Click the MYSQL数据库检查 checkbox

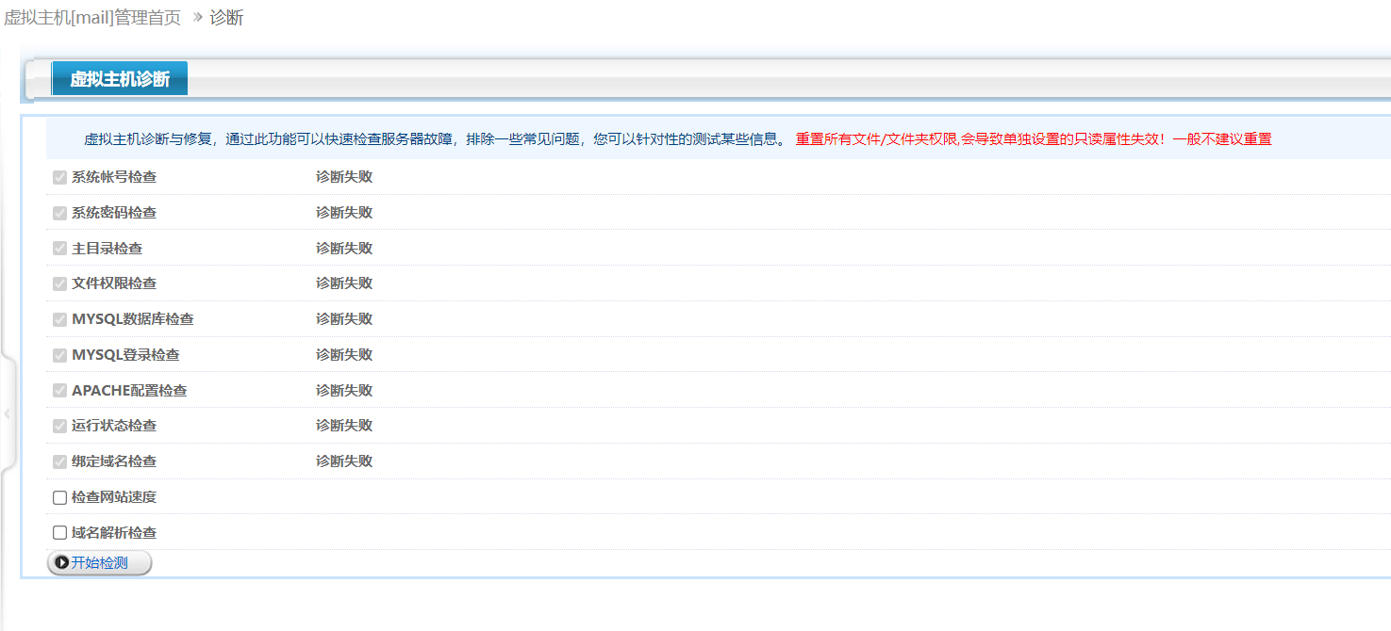(x=59, y=318)
